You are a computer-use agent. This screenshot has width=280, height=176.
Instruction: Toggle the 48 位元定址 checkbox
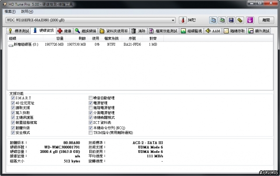13,103
